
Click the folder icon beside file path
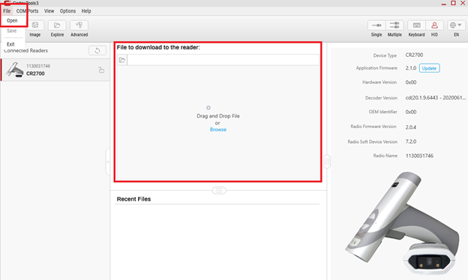click(x=122, y=60)
